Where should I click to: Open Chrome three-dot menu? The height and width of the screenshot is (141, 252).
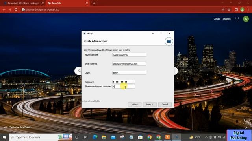tap(248, 9)
